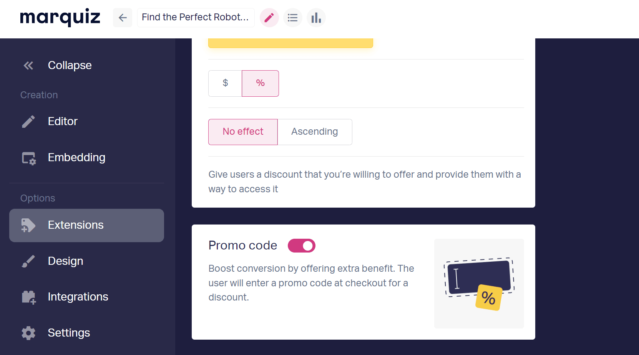
Task: Click the Settings gear icon
Action: coord(28,333)
